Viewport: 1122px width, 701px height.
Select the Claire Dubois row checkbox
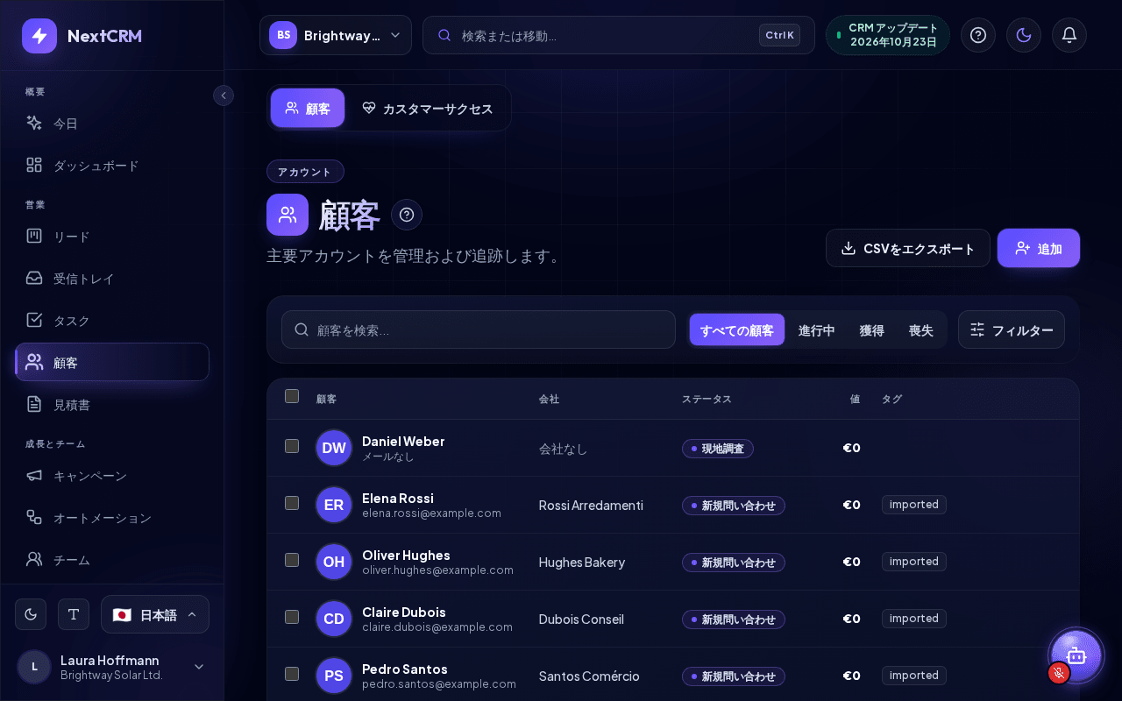click(x=292, y=617)
